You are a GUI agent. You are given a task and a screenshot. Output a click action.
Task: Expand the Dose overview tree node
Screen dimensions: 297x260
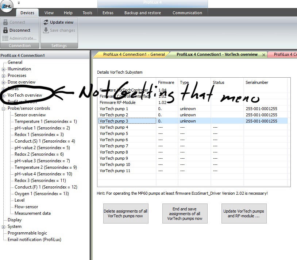(3, 82)
